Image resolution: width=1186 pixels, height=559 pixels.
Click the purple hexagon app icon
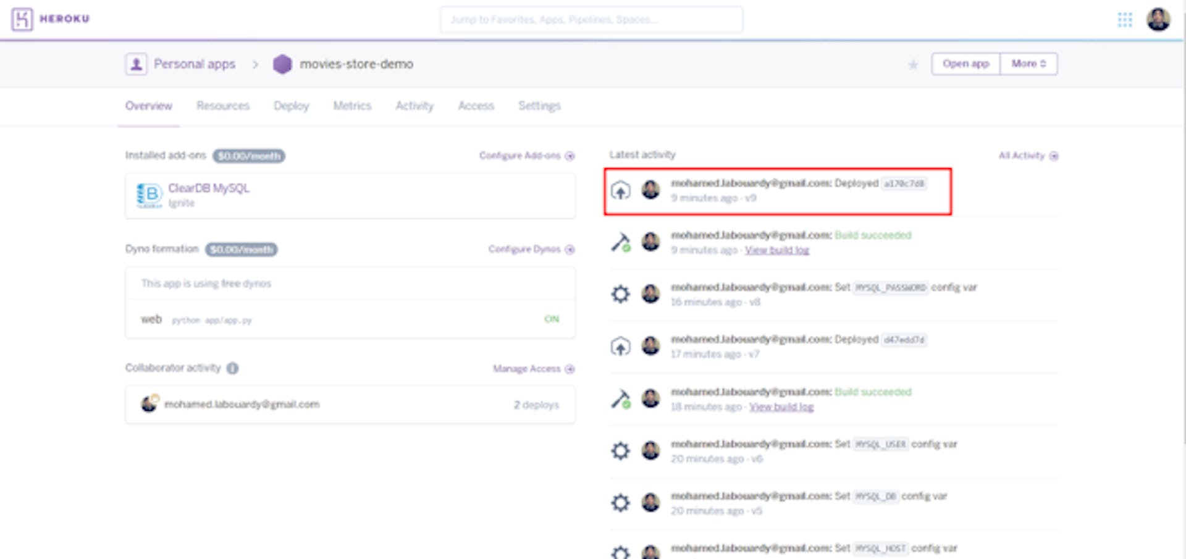click(x=282, y=64)
